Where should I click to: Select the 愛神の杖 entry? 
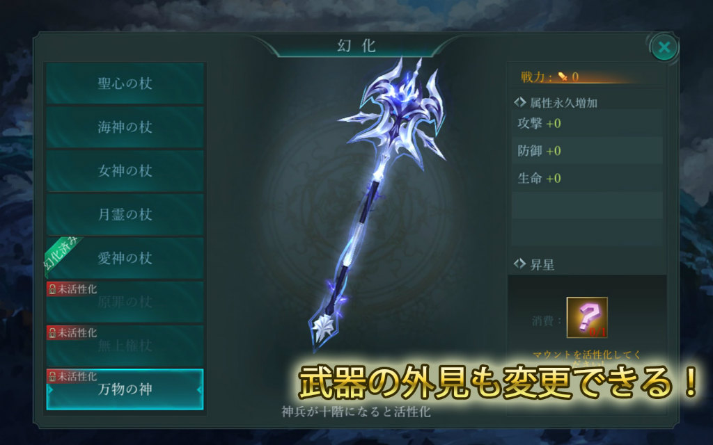pos(125,258)
